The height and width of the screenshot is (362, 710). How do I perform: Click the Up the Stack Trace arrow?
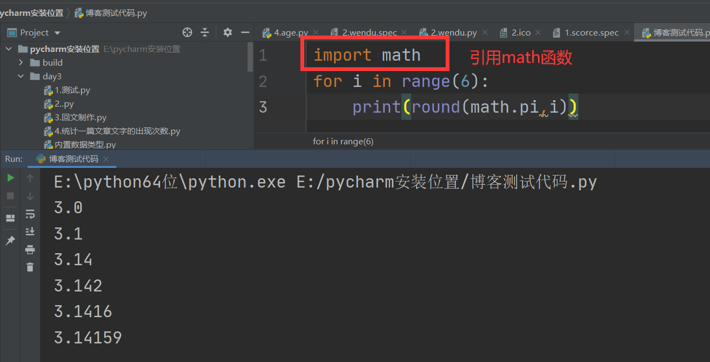[30, 178]
